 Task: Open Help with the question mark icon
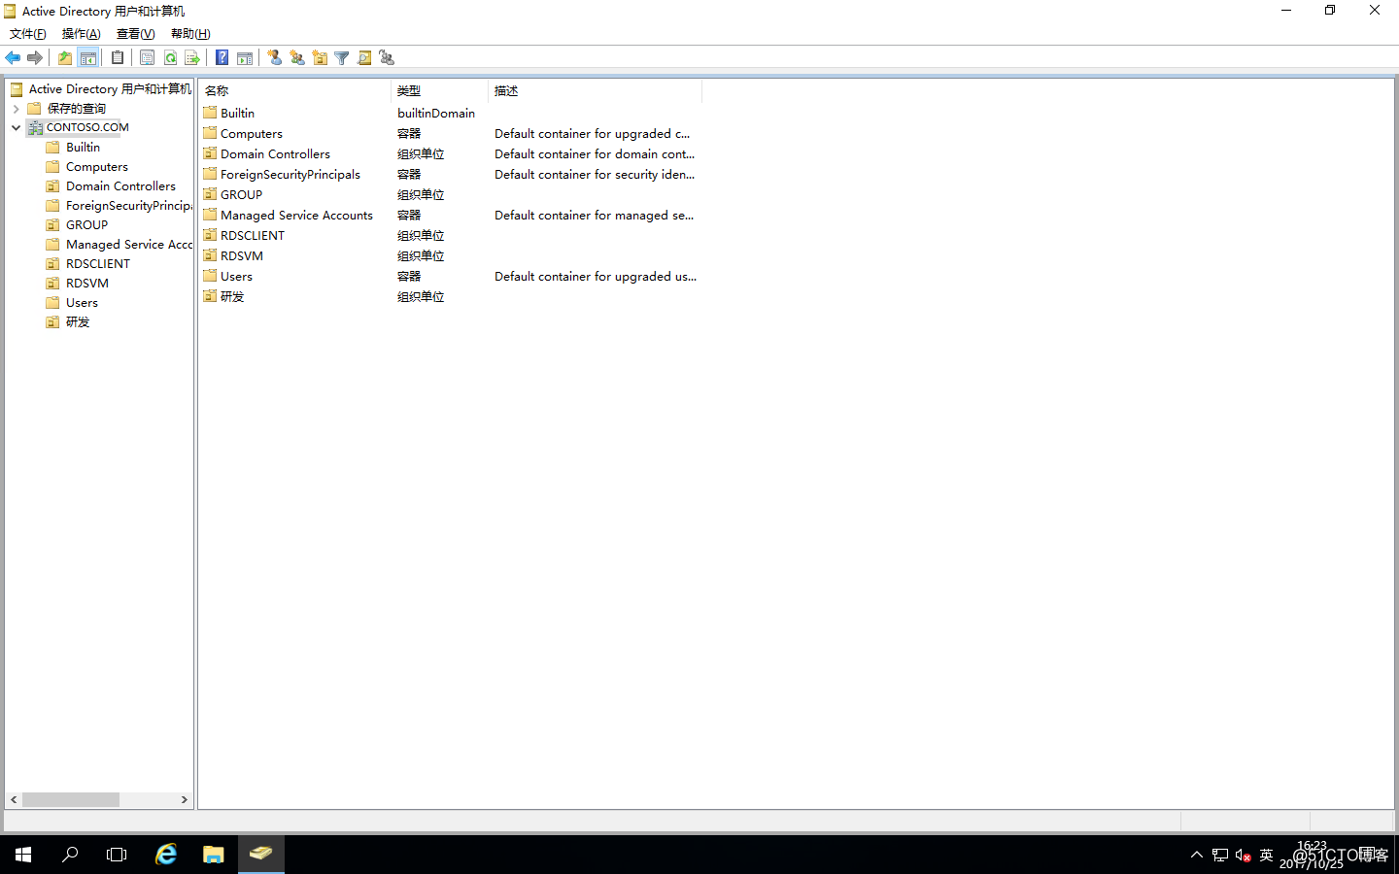[222, 58]
